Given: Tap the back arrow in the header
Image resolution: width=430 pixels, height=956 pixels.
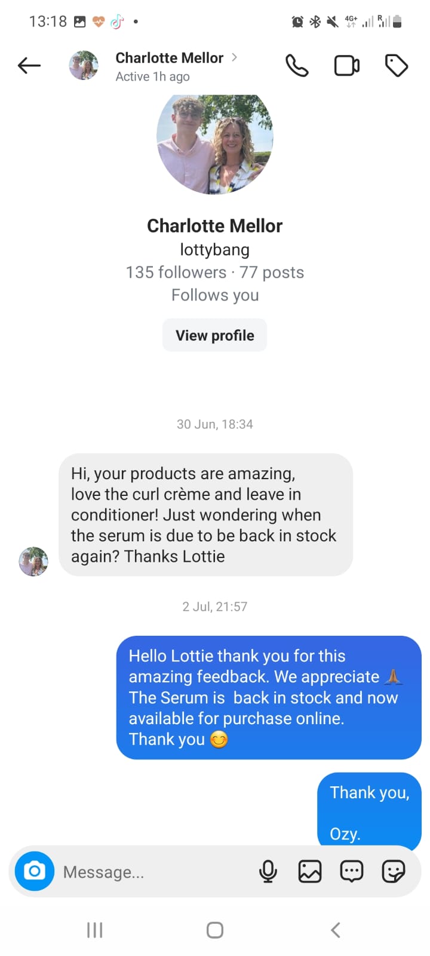Looking at the screenshot, I should click(29, 66).
